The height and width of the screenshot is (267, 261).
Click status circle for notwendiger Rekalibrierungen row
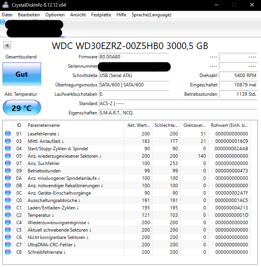point(8,185)
